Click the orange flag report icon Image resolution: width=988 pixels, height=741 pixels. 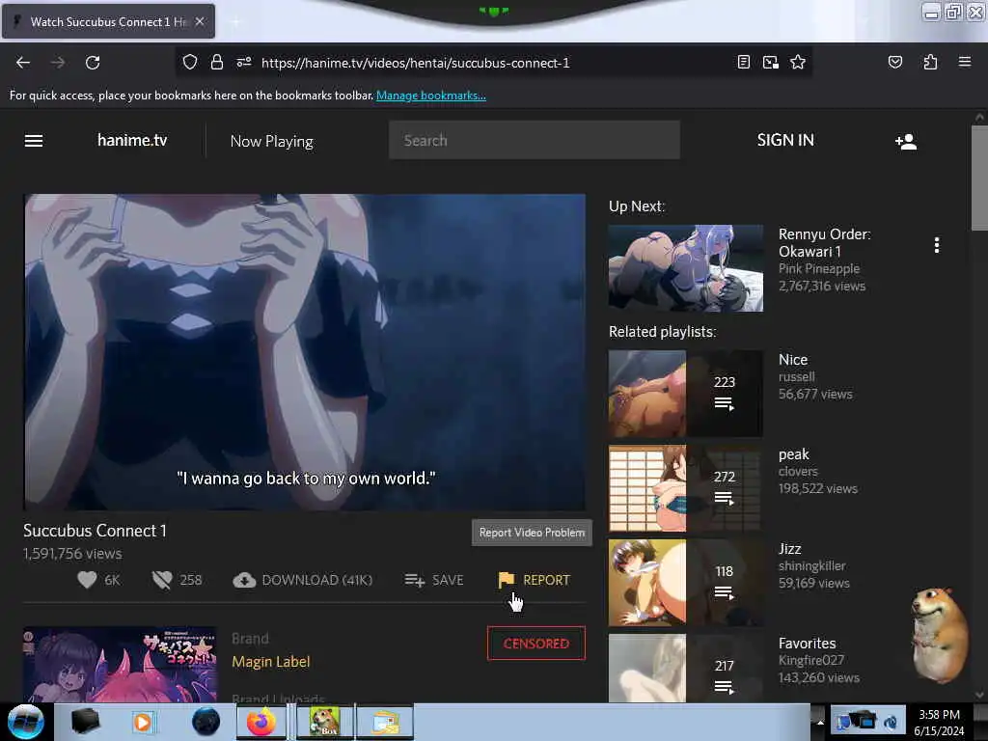pyautogui.click(x=506, y=580)
